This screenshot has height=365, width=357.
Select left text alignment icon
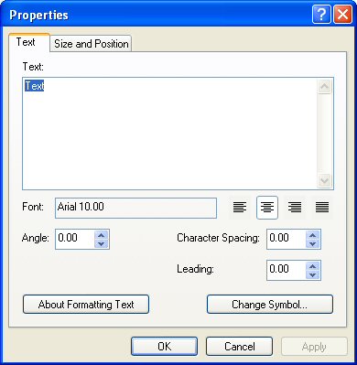240,208
